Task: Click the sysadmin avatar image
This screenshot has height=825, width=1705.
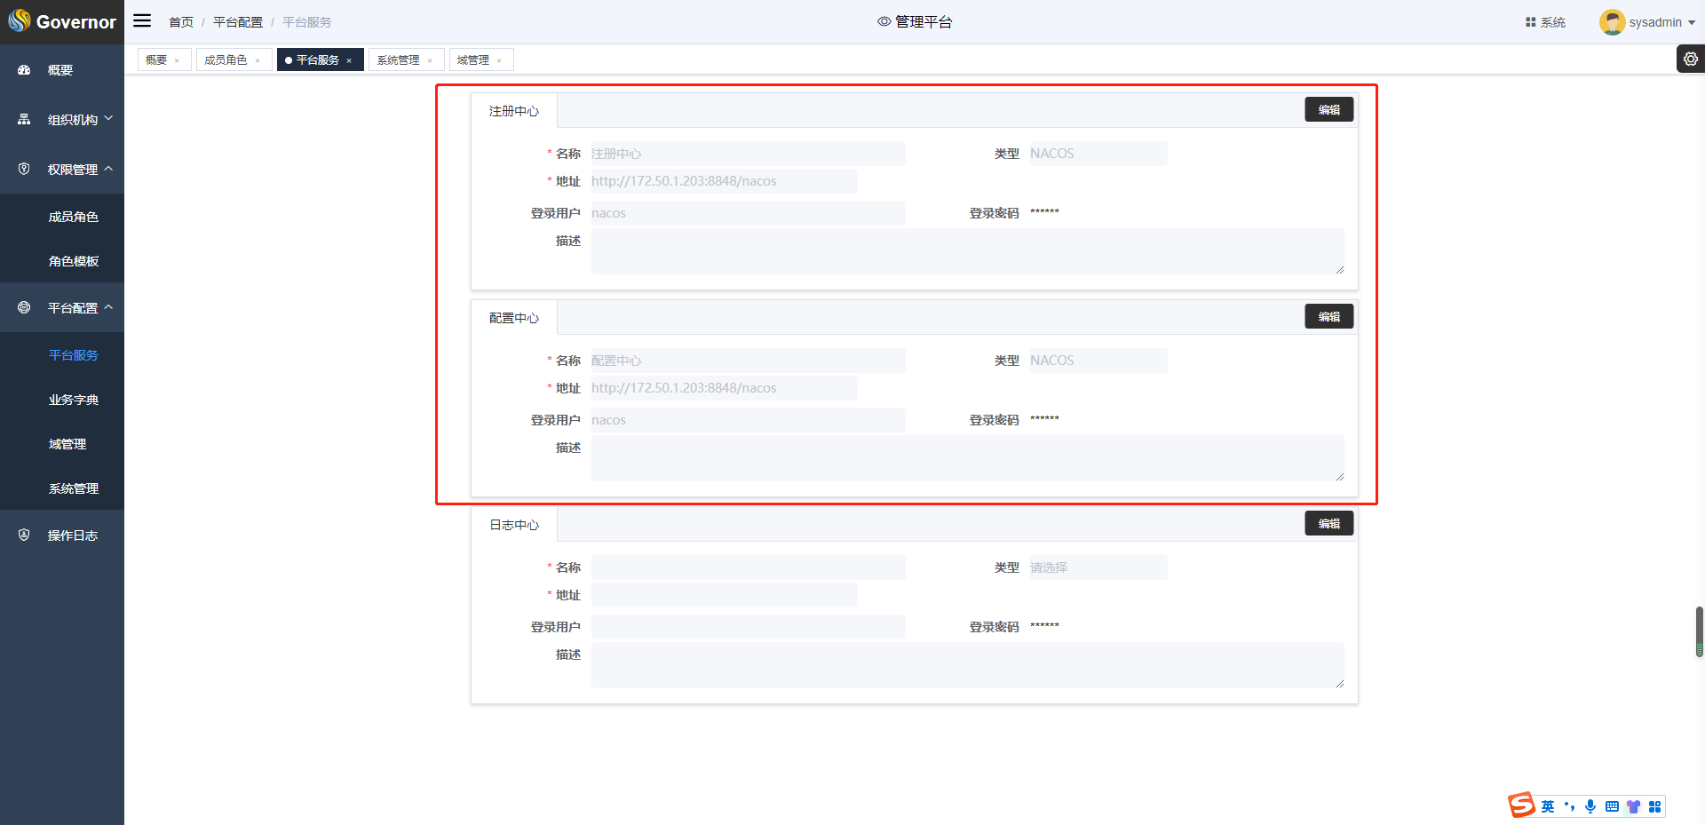Action: tap(1612, 22)
